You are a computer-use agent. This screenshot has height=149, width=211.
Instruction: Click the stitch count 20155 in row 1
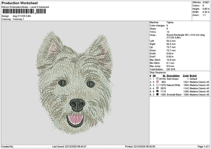(162, 79)
